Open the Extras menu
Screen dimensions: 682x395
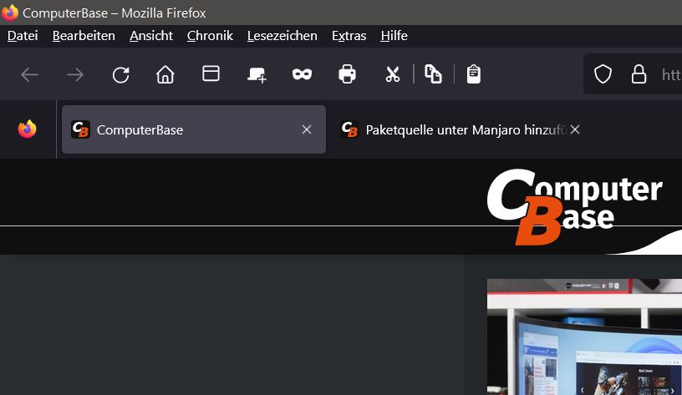pos(349,36)
